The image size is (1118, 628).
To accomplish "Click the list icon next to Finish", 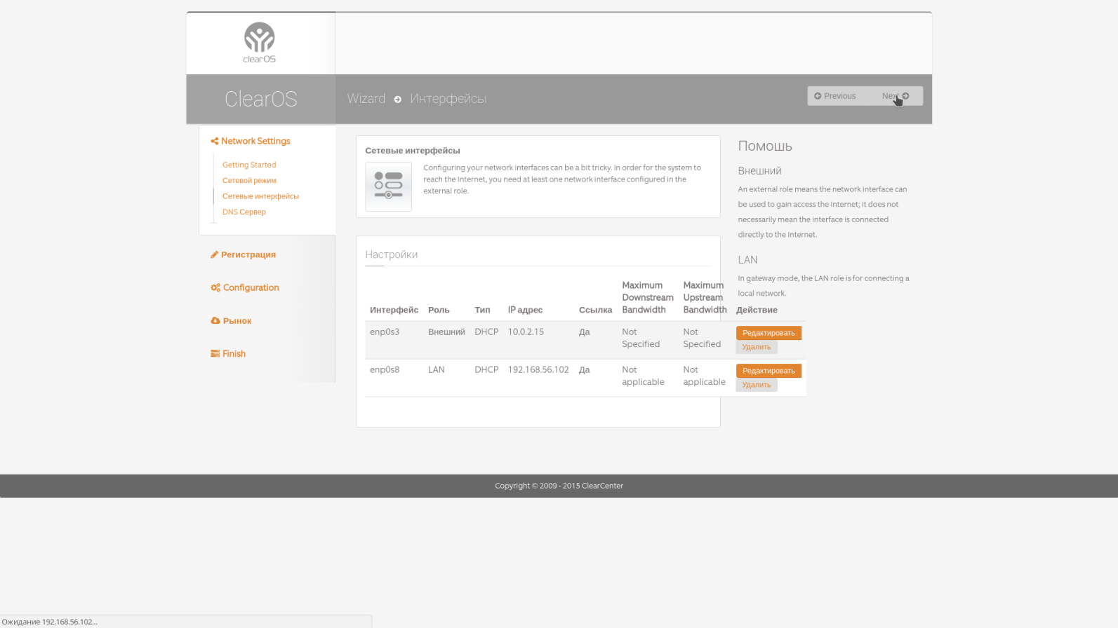I will tap(215, 353).
